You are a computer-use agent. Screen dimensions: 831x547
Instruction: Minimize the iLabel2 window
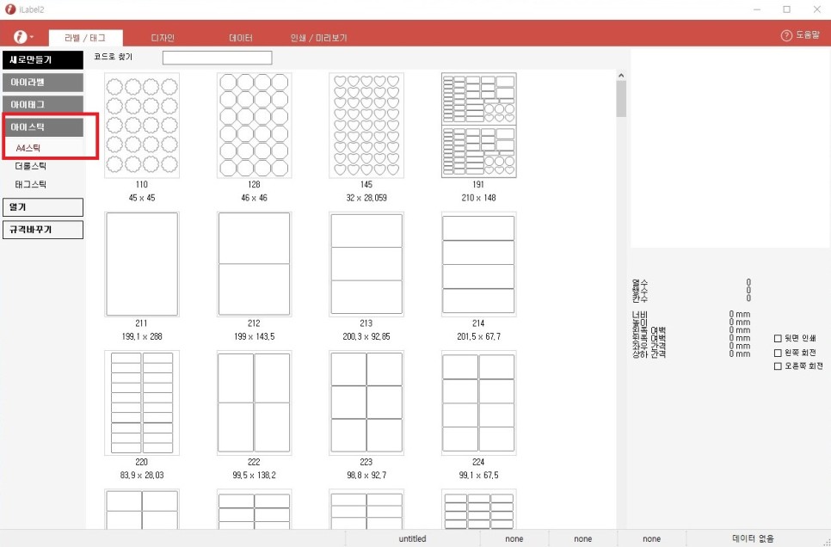tap(757, 9)
